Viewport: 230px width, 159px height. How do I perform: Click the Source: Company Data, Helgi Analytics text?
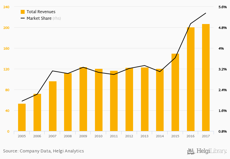pos(43,151)
